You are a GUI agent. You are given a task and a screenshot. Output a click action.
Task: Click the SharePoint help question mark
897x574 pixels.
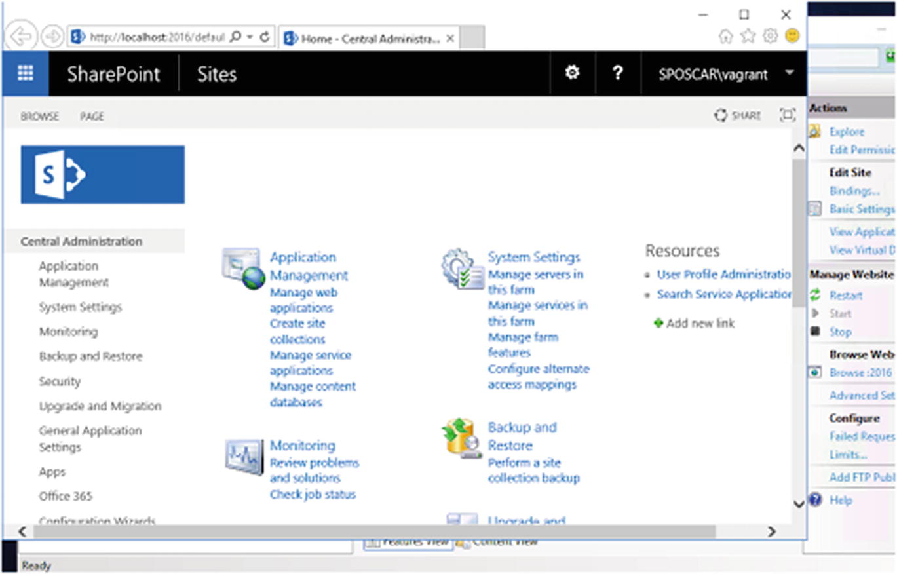coord(617,73)
